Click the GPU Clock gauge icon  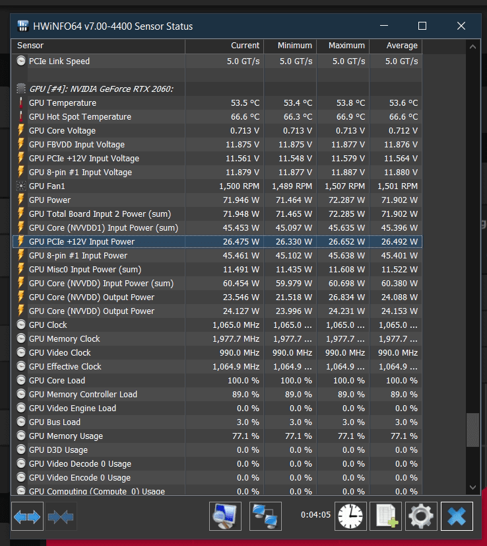pyautogui.click(x=21, y=325)
